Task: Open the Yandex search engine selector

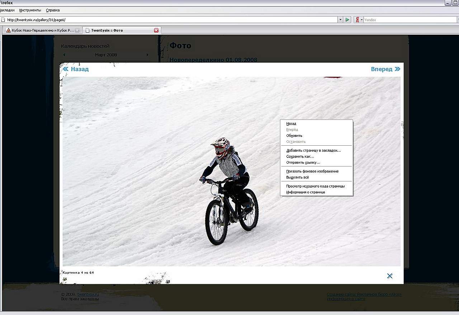Action: [359, 20]
